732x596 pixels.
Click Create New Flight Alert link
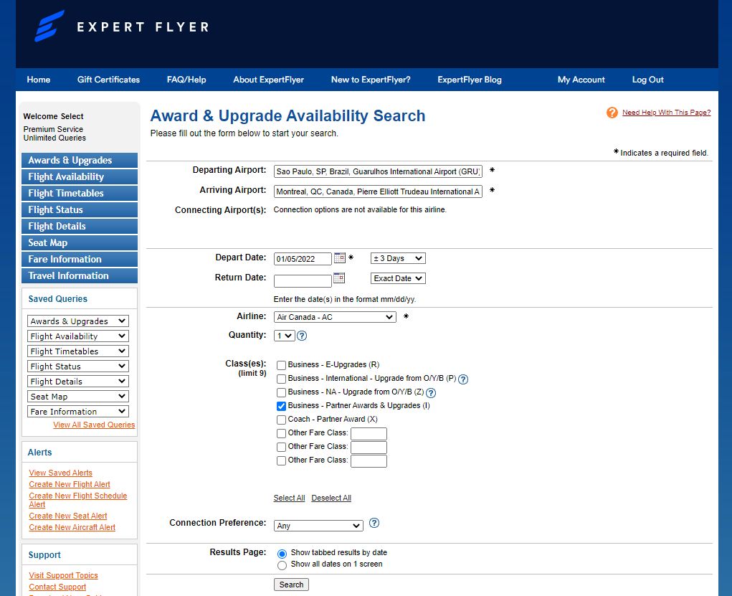point(70,484)
